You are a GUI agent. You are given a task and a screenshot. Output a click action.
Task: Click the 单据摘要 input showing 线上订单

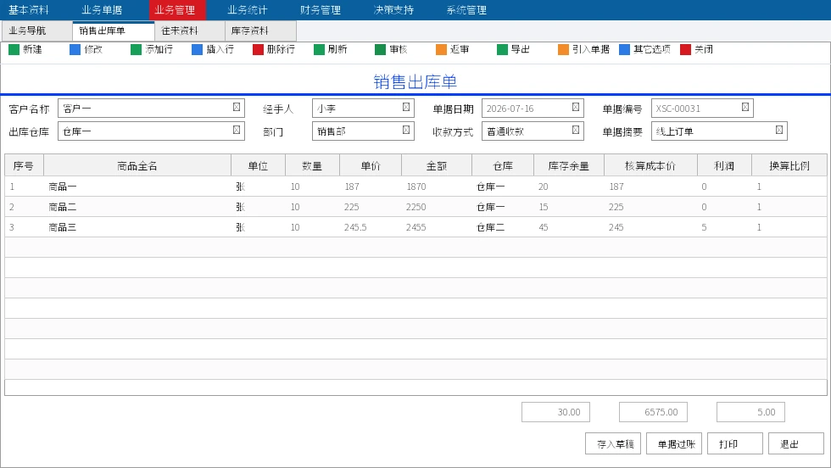pyautogui.click(x=719, y=131)
